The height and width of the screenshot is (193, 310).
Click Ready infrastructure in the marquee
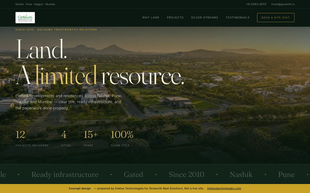tap(65, 174)
